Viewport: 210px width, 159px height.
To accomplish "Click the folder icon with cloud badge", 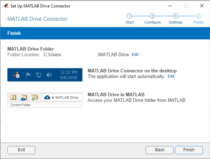I will pyautogui.click(x=24, y=97).
